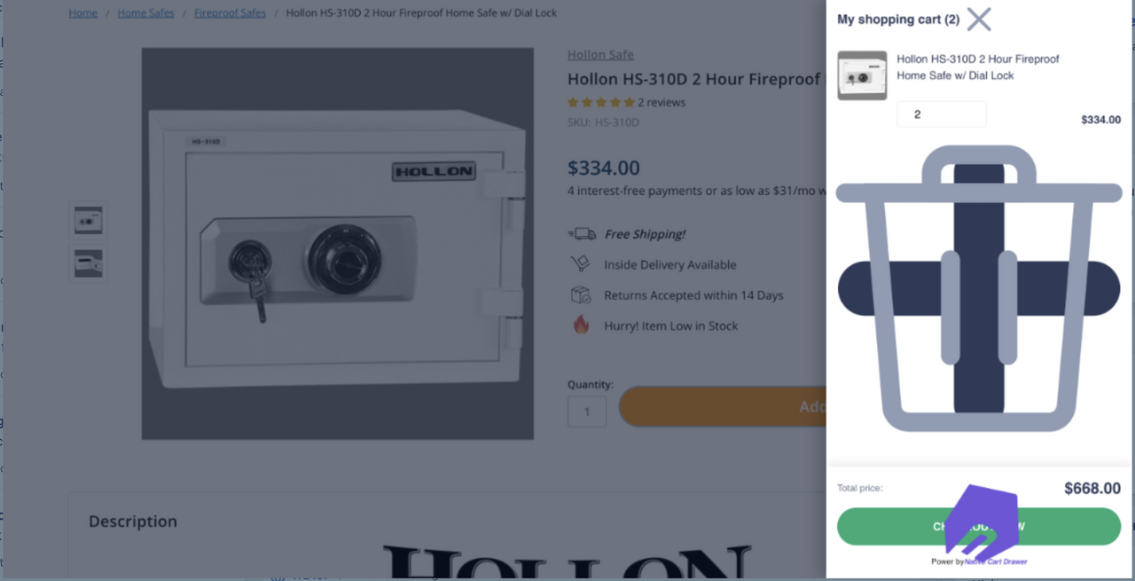The height and width of the screenshot is (581, 1135).
Task: Open the Home Safes breadcrumb
Action: (145, 13)
